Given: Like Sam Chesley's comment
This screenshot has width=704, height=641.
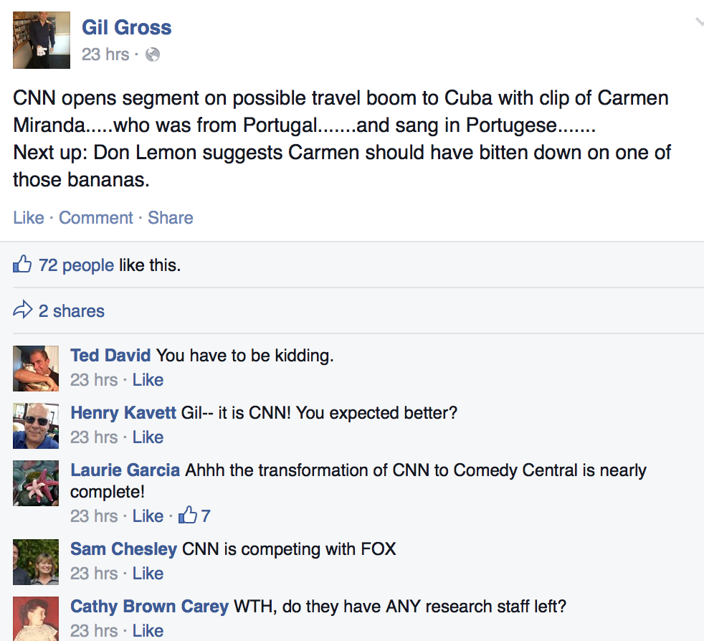Looking at the screenshot, I should tap(148, 574).
